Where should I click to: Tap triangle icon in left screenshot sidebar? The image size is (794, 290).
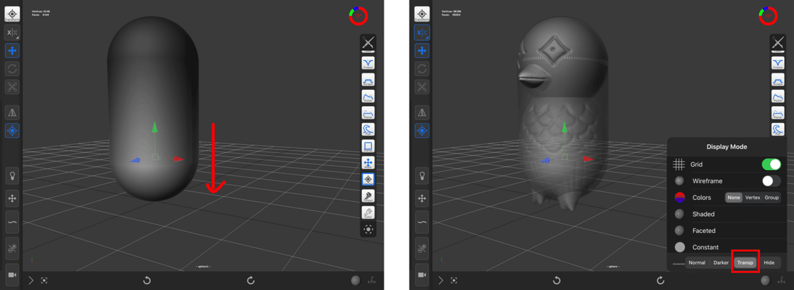click(13, 113)
